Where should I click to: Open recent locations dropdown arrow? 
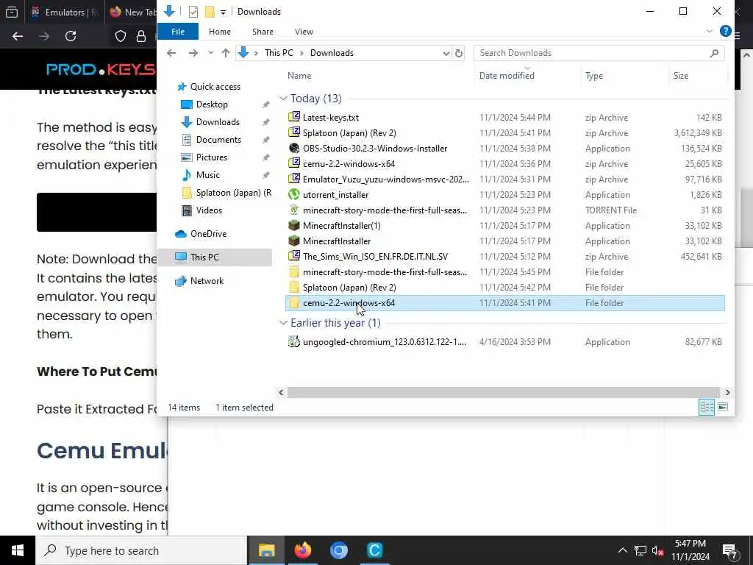210,53
